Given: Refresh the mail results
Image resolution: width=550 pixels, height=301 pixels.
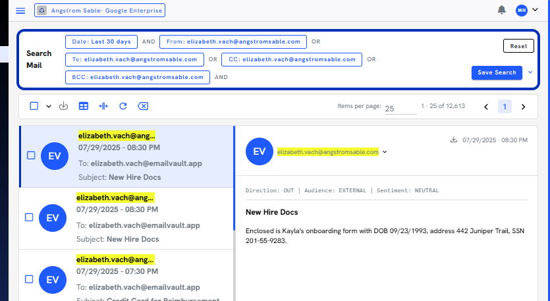Looking at the screenshot, I should coord(123,106).
